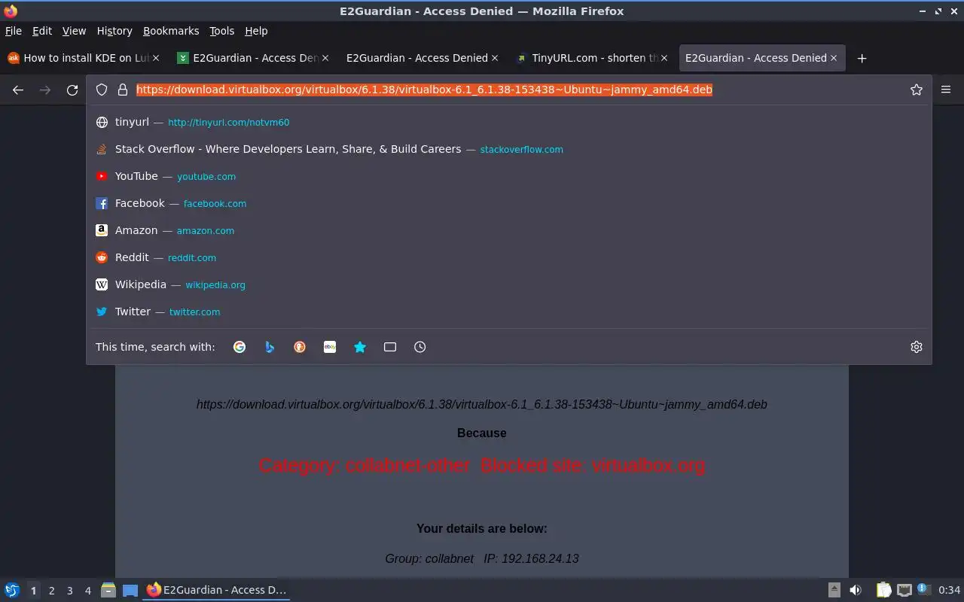Open the Help menu
The width and height of the screenshot is (964, 602).
256,31
